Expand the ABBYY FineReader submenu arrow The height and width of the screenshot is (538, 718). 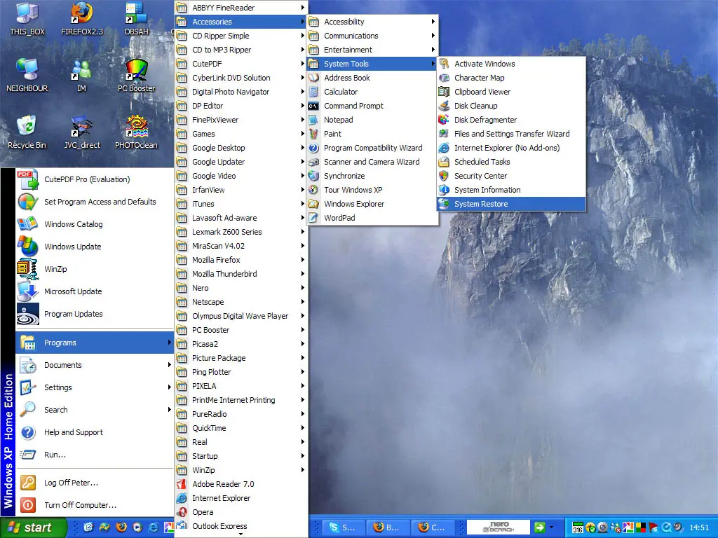tap(303, 7)
